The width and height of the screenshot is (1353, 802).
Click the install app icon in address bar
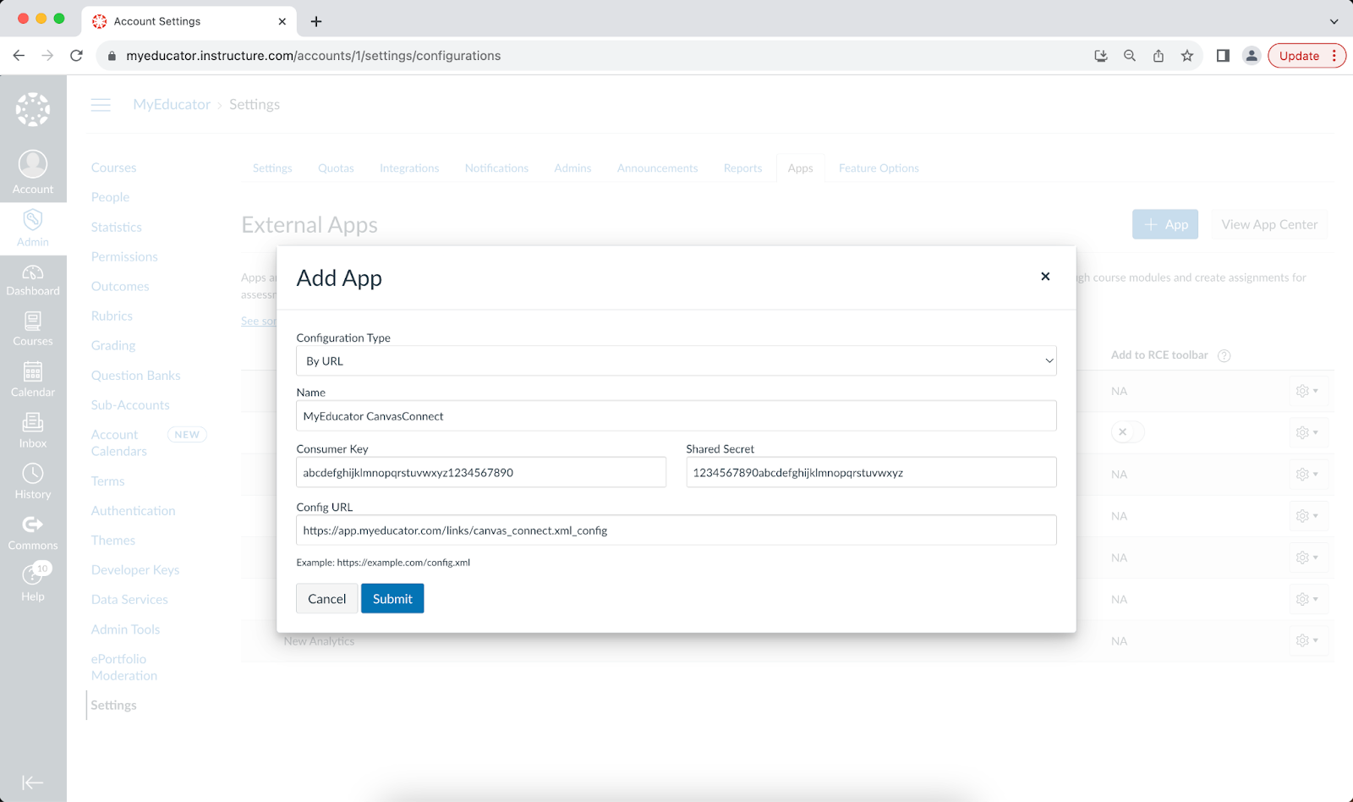click(1101, 56)
